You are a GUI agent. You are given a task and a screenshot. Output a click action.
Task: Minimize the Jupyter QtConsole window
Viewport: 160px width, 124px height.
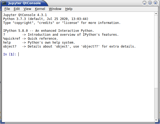144,3
